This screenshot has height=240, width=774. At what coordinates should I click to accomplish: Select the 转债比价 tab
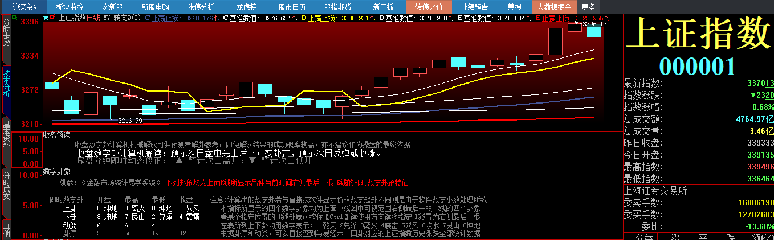tap(429, 7)
